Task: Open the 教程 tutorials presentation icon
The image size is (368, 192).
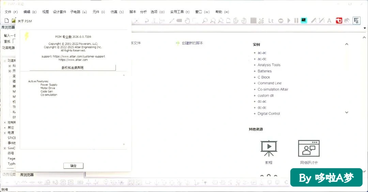Action: [x=269, y=148]
